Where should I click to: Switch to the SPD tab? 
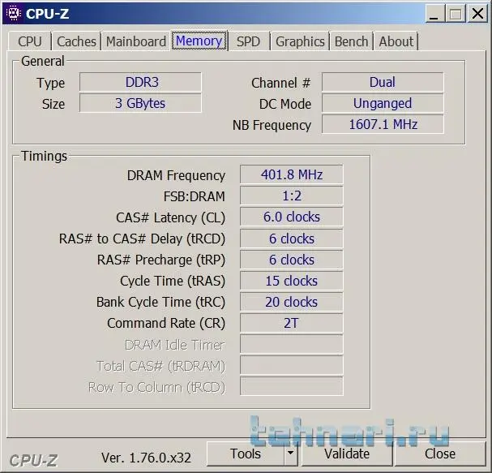(249, 41)
